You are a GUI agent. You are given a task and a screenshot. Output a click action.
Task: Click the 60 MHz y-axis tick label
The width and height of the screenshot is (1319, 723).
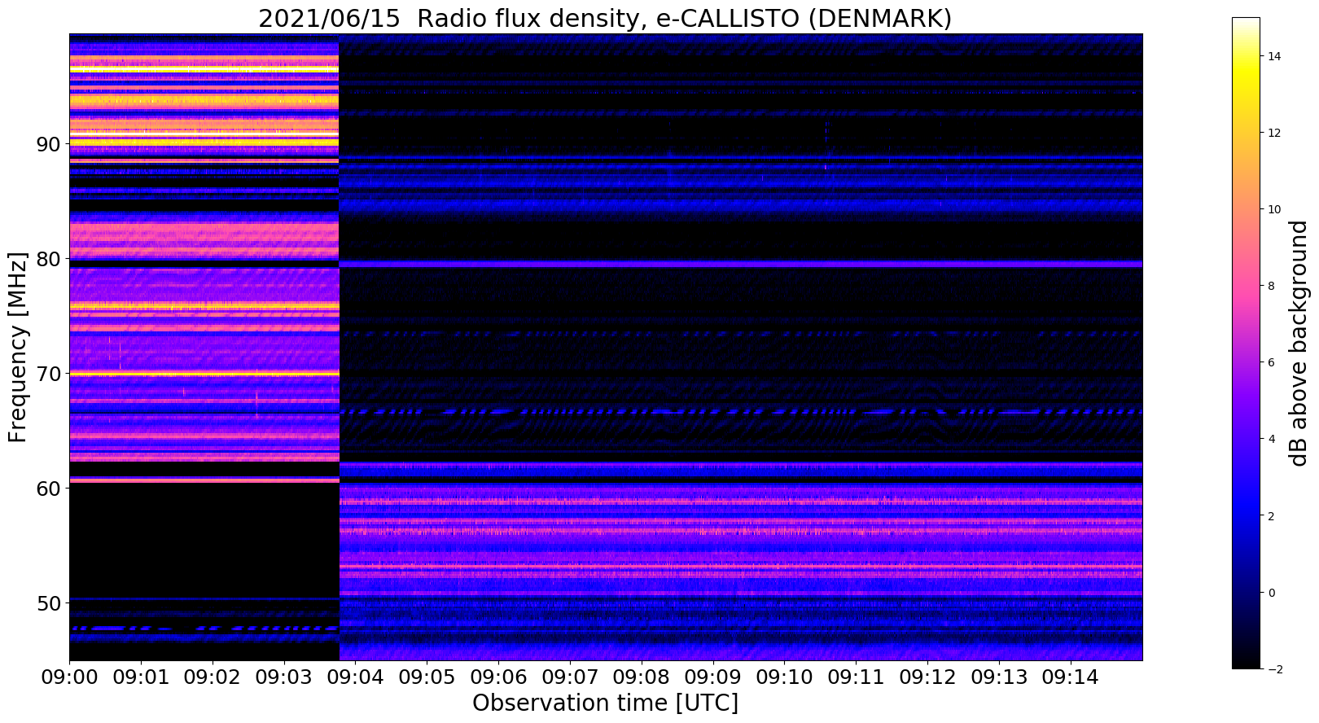click(x=47, y=489)
